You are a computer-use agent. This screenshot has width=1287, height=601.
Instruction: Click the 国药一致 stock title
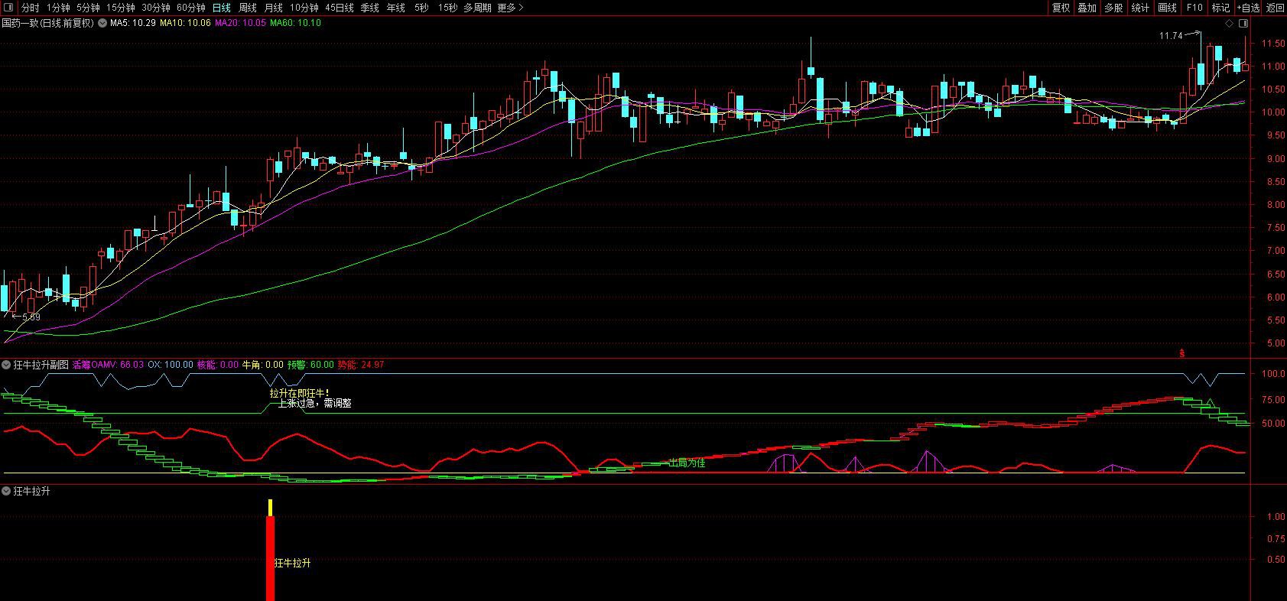(x=21, y=23)
